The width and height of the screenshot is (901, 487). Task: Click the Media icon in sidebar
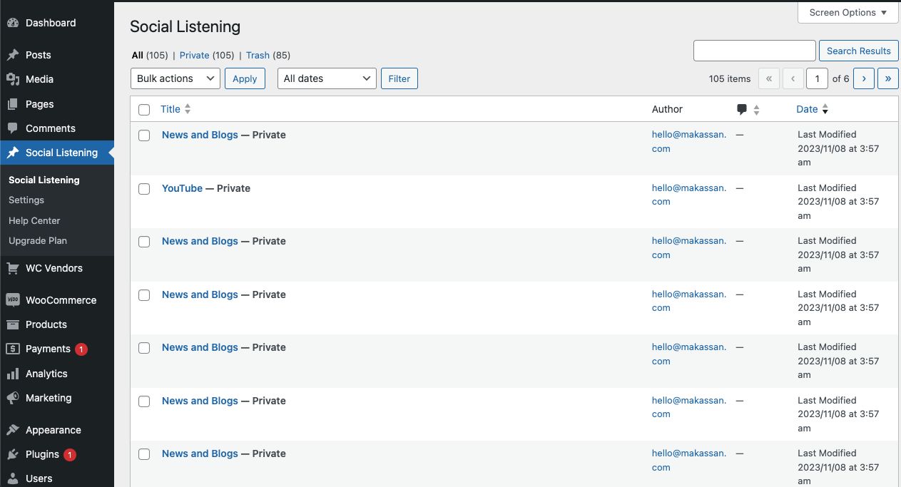pos(13,79)
